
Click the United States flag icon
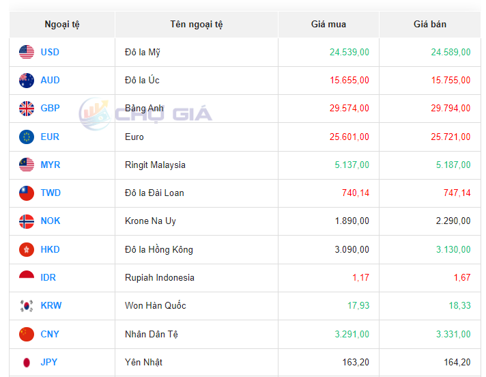point(27,52)
